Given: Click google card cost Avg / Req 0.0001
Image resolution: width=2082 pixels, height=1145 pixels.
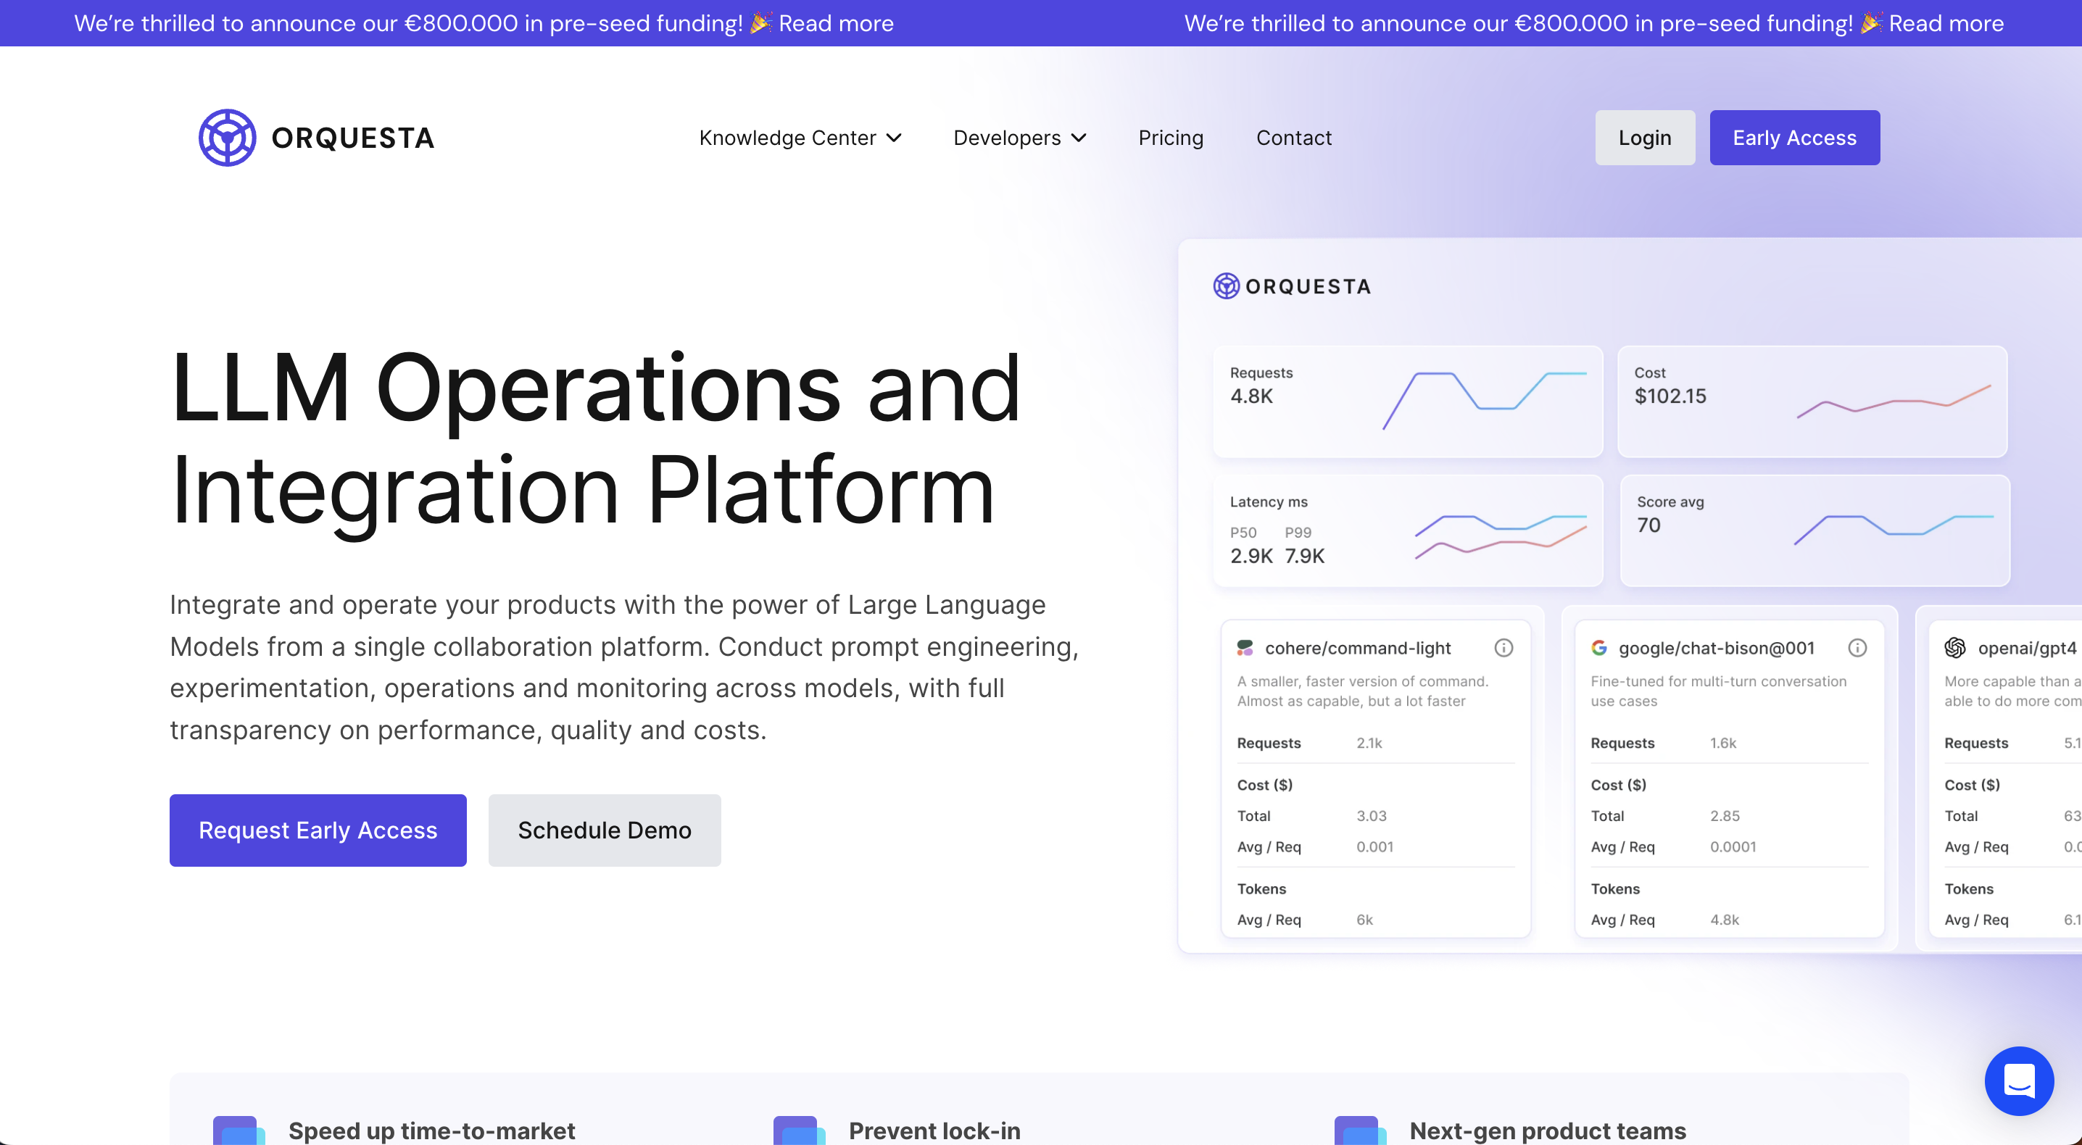Looking at the screenshot, I should (x=1732, y=847).
